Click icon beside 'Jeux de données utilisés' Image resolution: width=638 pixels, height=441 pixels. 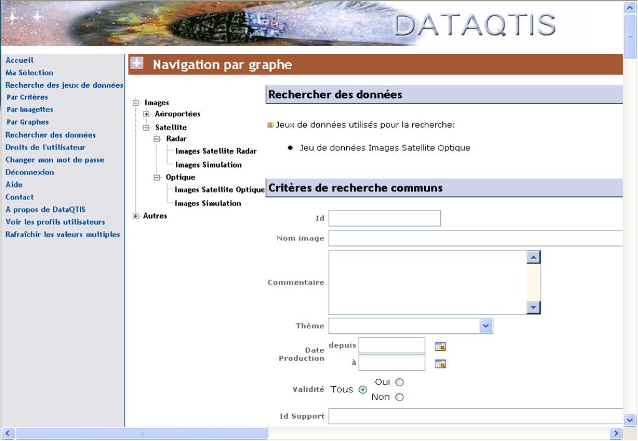pos(270,125)
